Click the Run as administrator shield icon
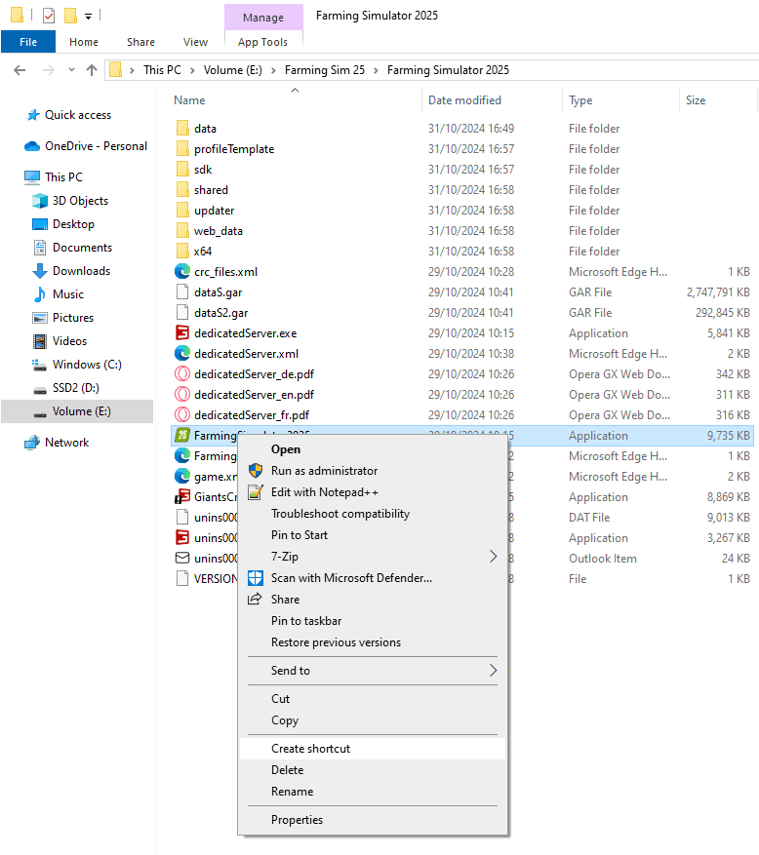Screen dimensions: 759x855 [256, 471]
